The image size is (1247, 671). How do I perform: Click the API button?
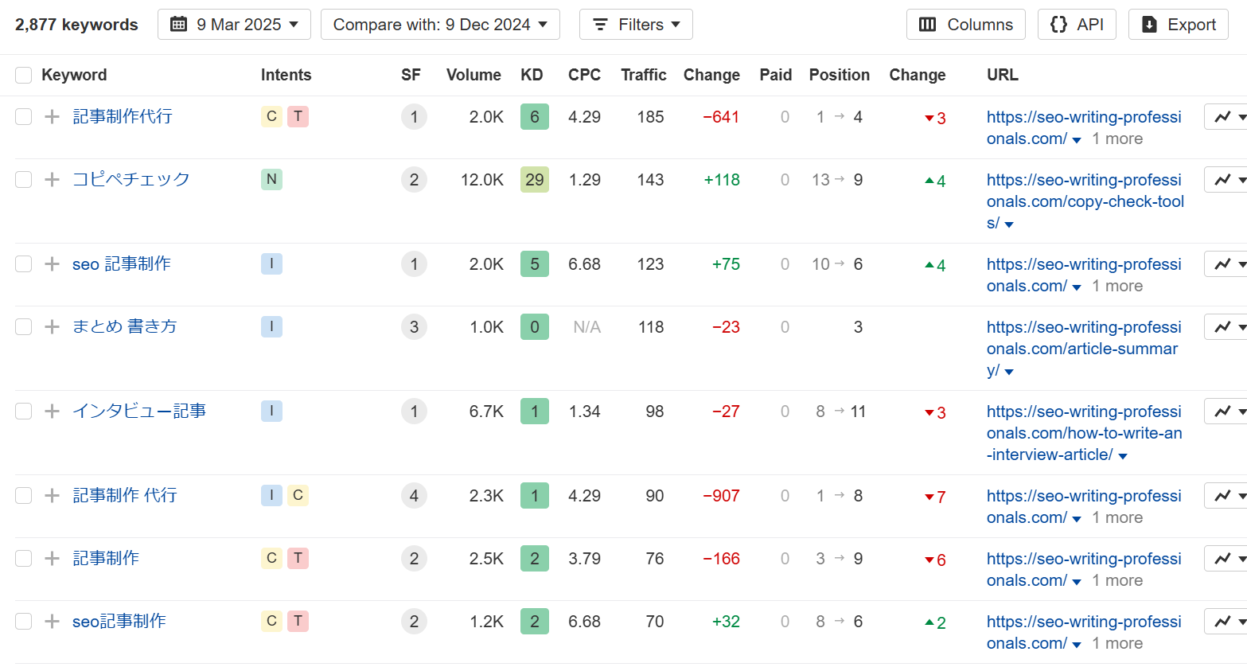point(1077,25)
